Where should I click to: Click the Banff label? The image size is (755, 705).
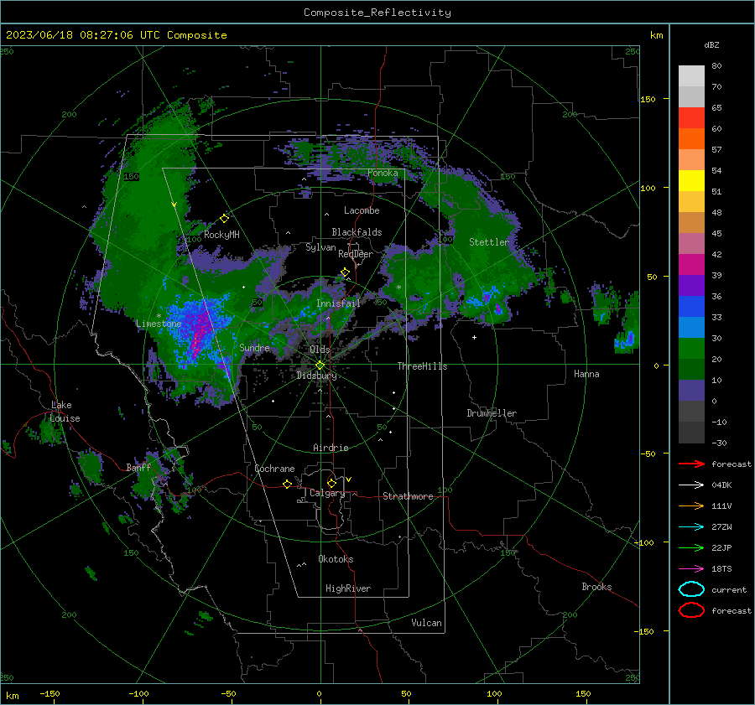tap(138, 467)
